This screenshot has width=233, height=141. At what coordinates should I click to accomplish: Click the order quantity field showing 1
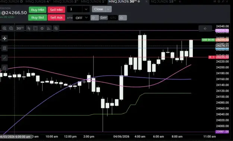click(x=75, y=9)
